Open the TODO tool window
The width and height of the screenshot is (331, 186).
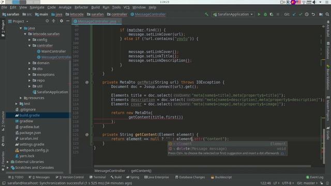coord(16,177)
